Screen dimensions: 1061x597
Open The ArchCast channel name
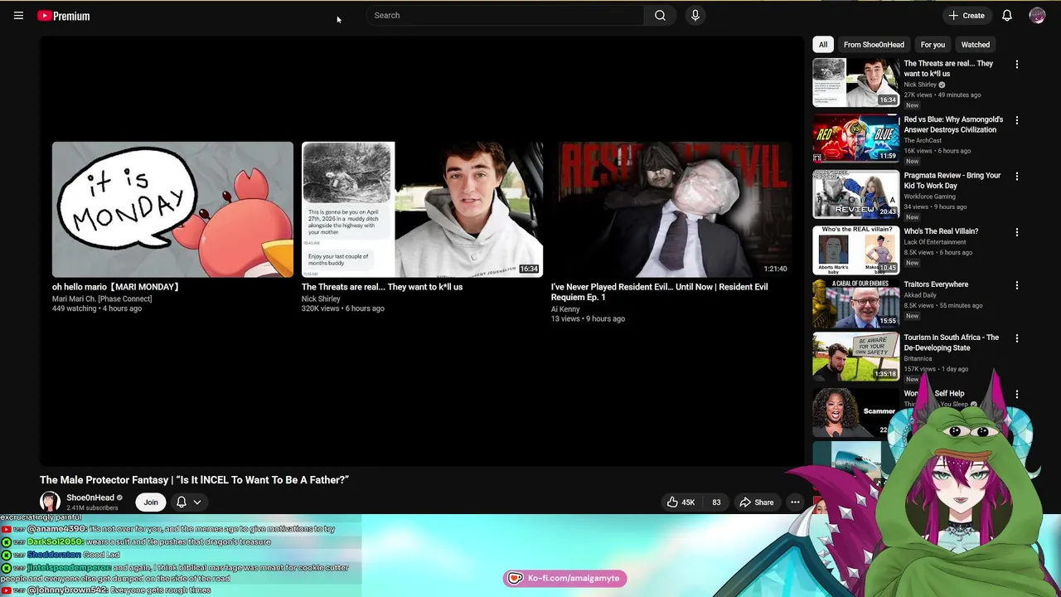(923, 140)
